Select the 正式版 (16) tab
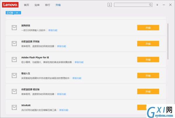The width and height of the screenshot is (175, 118). click(13, 13)
